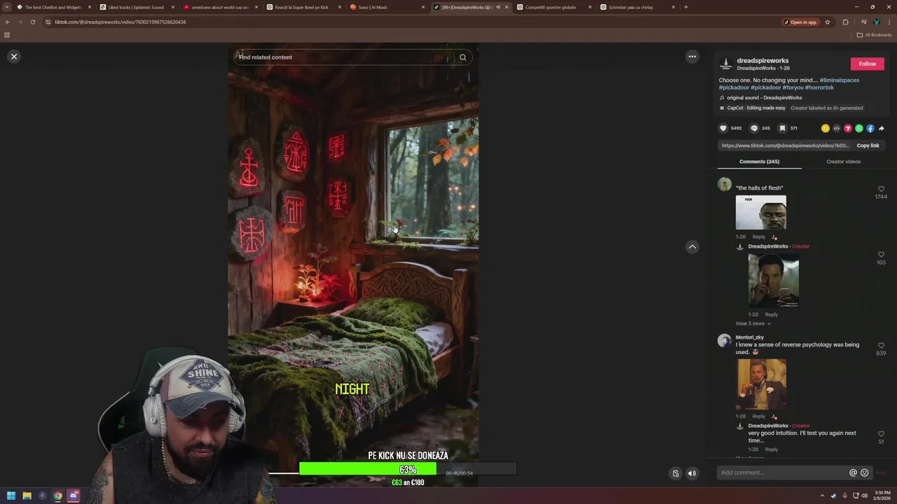Switch to the Comments (245) tab
Viewport: 897px width, 504px height.
click(759, 162)
